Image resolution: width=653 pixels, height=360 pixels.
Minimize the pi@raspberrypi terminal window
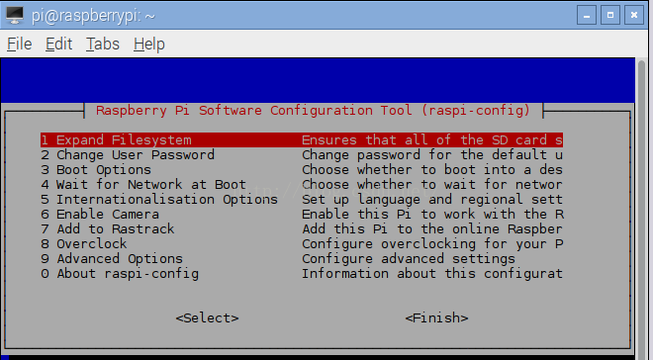pos(587,16)
